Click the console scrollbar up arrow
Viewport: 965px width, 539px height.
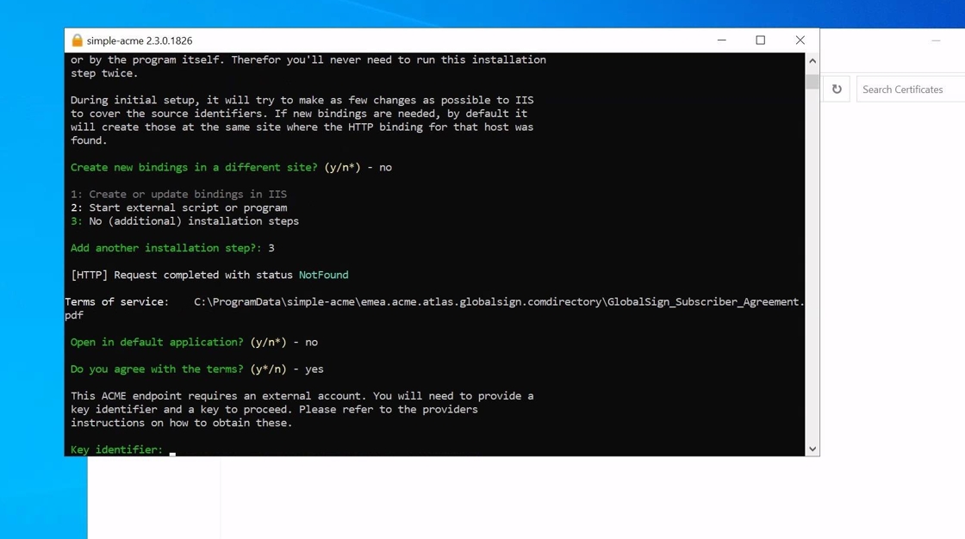(812, 61)
